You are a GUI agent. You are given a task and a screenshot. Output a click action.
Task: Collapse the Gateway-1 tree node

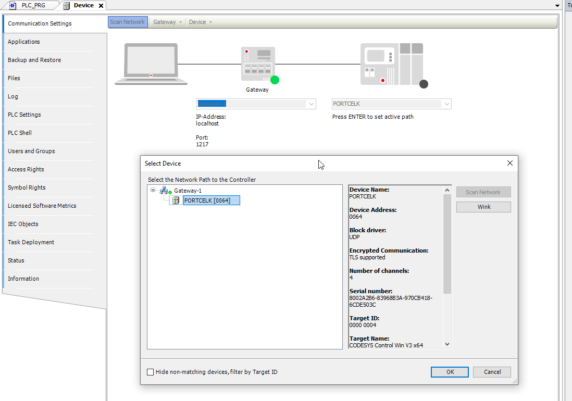pos(153,190)
